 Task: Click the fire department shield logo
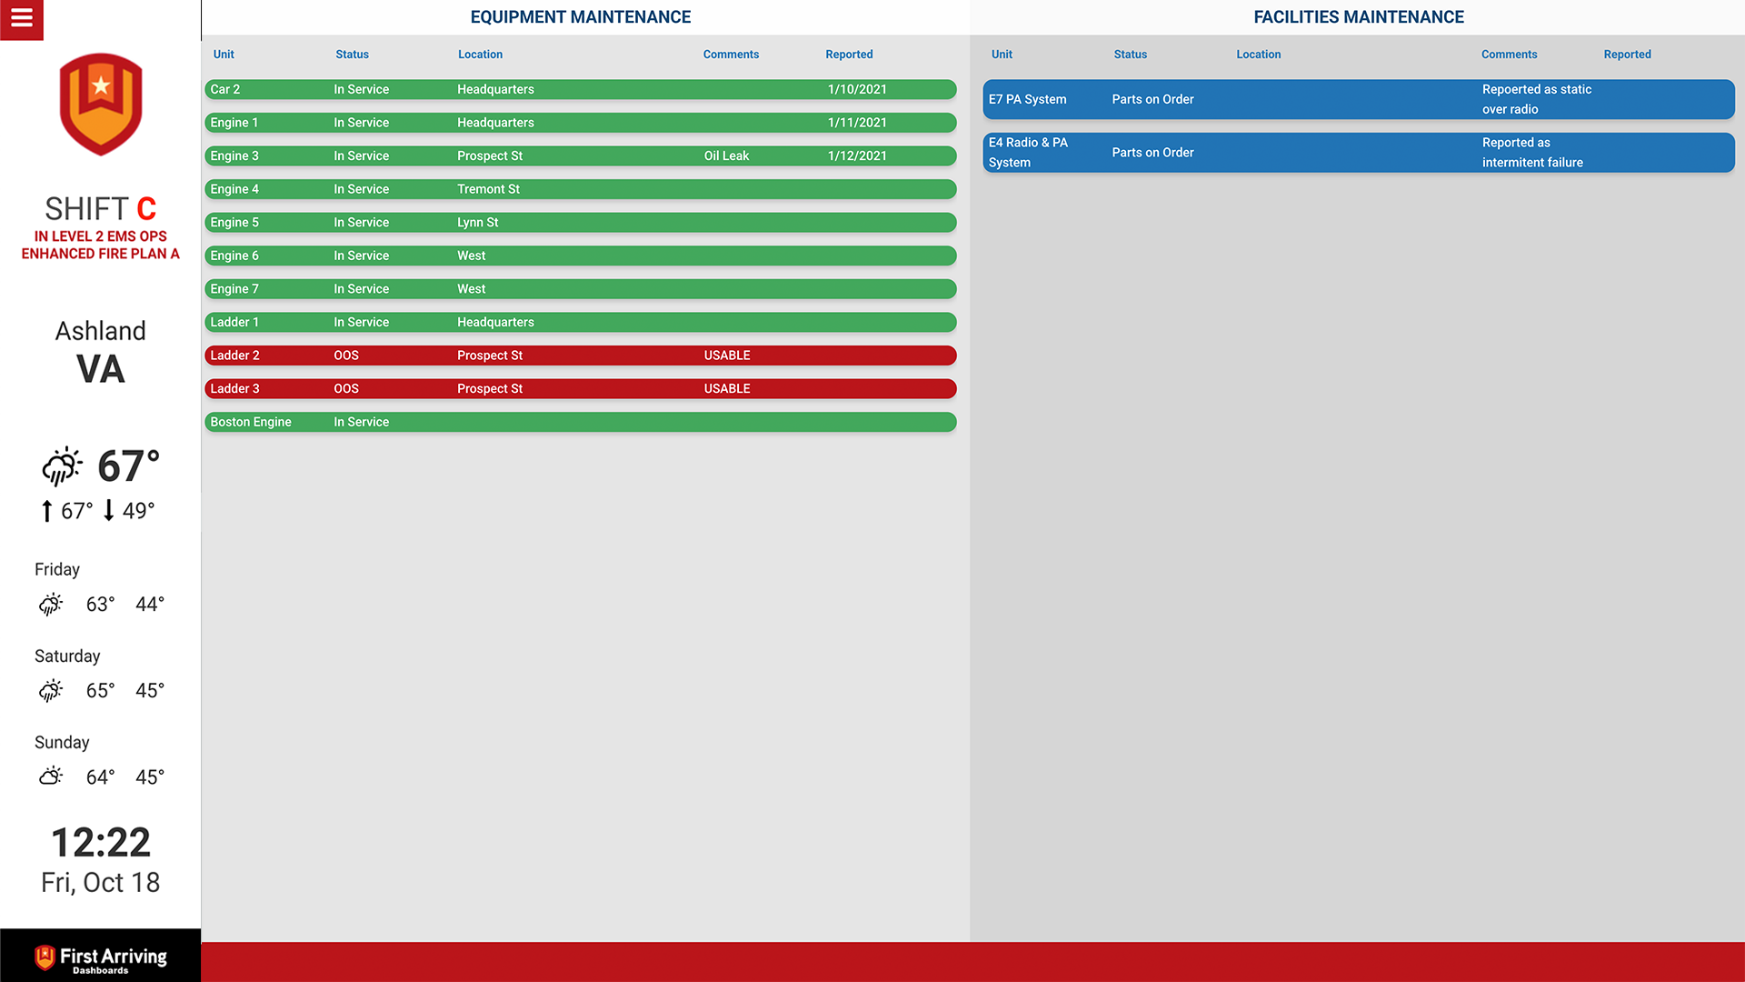(x=101, y=104)
